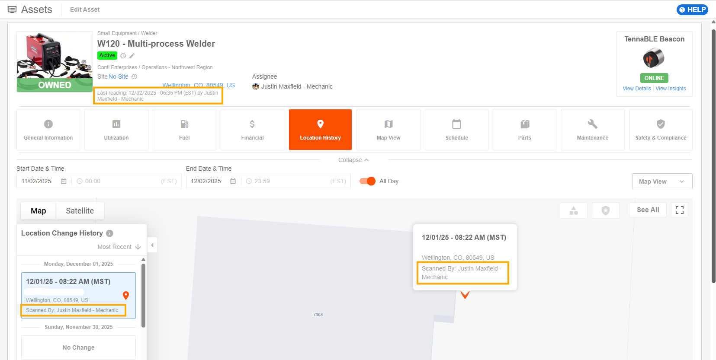Click the Location Change History info icon
The height and width of the screenshot is (360, 716).
coord(110,233)
